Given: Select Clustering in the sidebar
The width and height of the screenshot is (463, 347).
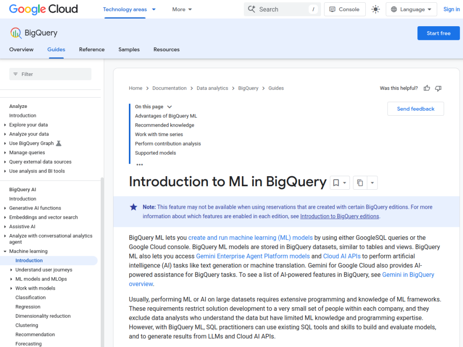Looking at the screenshot, I should (27, 325).
